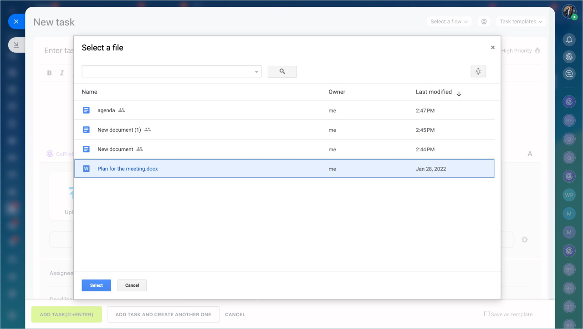Expand the file search dropdown arrow
583x329 pixels.
[256, 72]
